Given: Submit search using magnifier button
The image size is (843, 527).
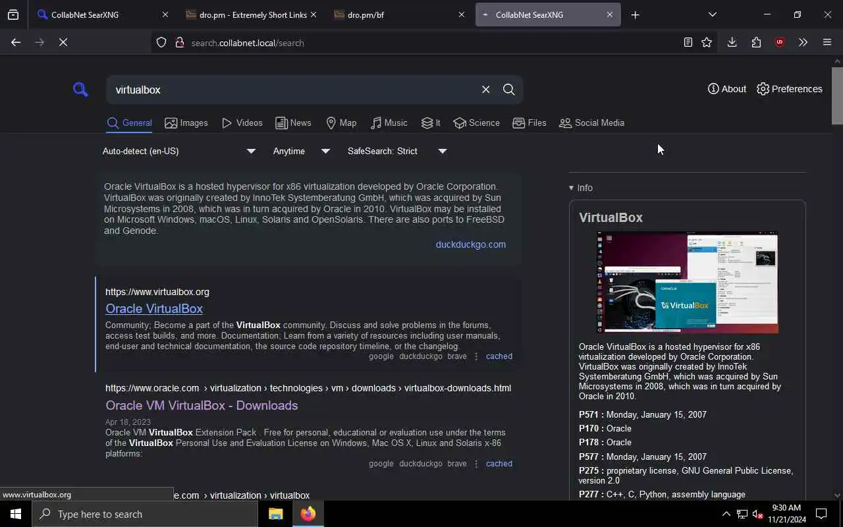Looking at the screenshot, I should (508, 90).
